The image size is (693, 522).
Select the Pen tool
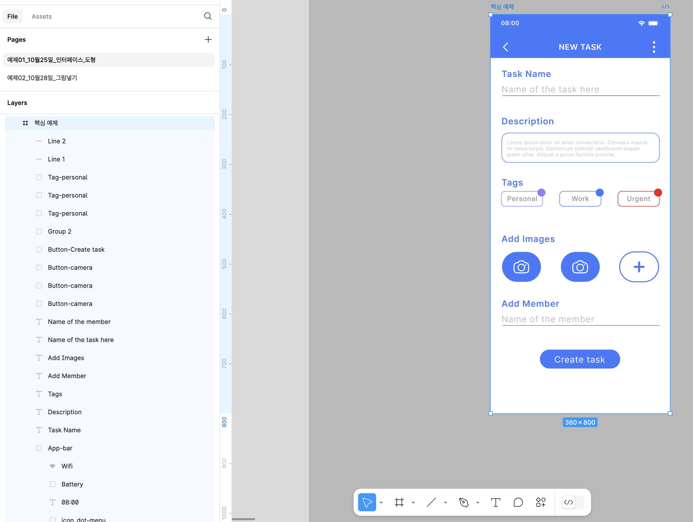[x=463, y=502]
